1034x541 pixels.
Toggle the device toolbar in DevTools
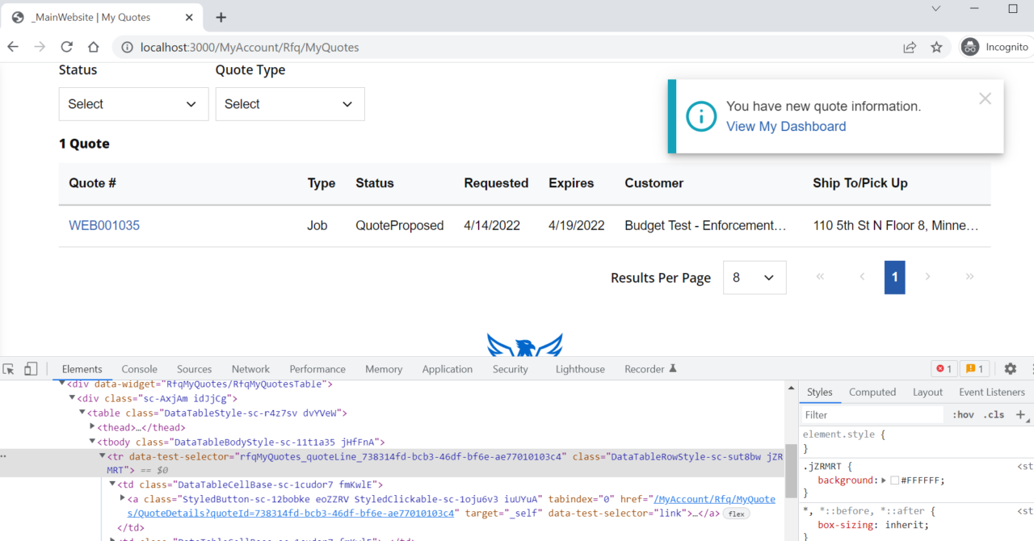click(31, 369)
